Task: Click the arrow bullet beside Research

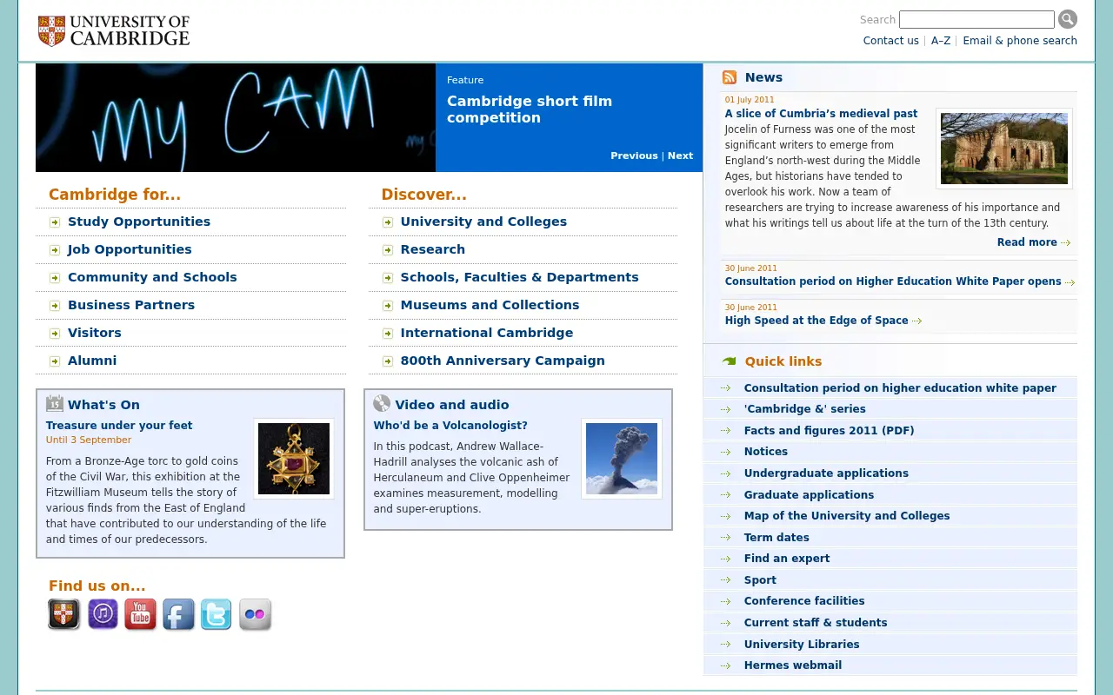Action: pyautogui.click(x=388, y=250)
